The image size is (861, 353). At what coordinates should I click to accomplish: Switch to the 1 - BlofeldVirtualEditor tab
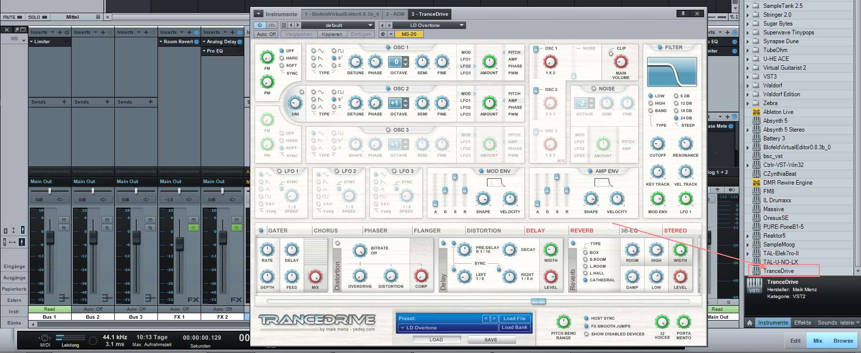click(x=342, y=14)
